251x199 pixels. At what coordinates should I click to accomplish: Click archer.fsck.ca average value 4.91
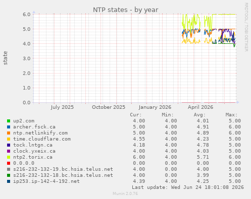[x=203, y=127]
